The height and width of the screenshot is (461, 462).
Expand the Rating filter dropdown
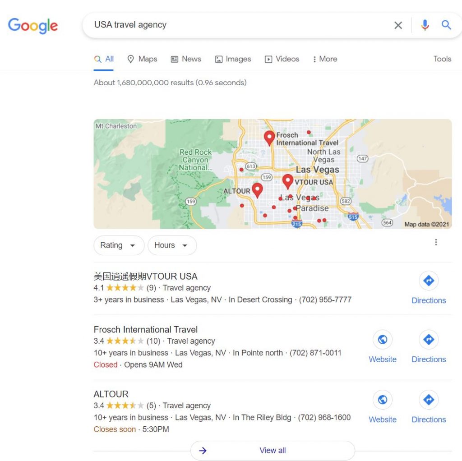point(119,245)
